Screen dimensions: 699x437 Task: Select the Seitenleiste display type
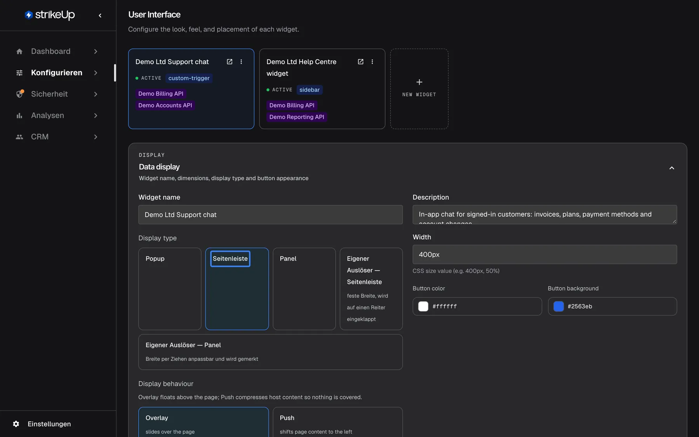click(x=237, y=289)
